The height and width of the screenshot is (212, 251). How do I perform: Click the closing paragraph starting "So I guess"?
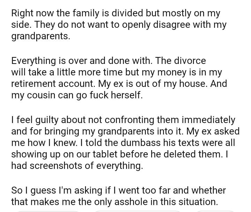[x=119, y=196]
